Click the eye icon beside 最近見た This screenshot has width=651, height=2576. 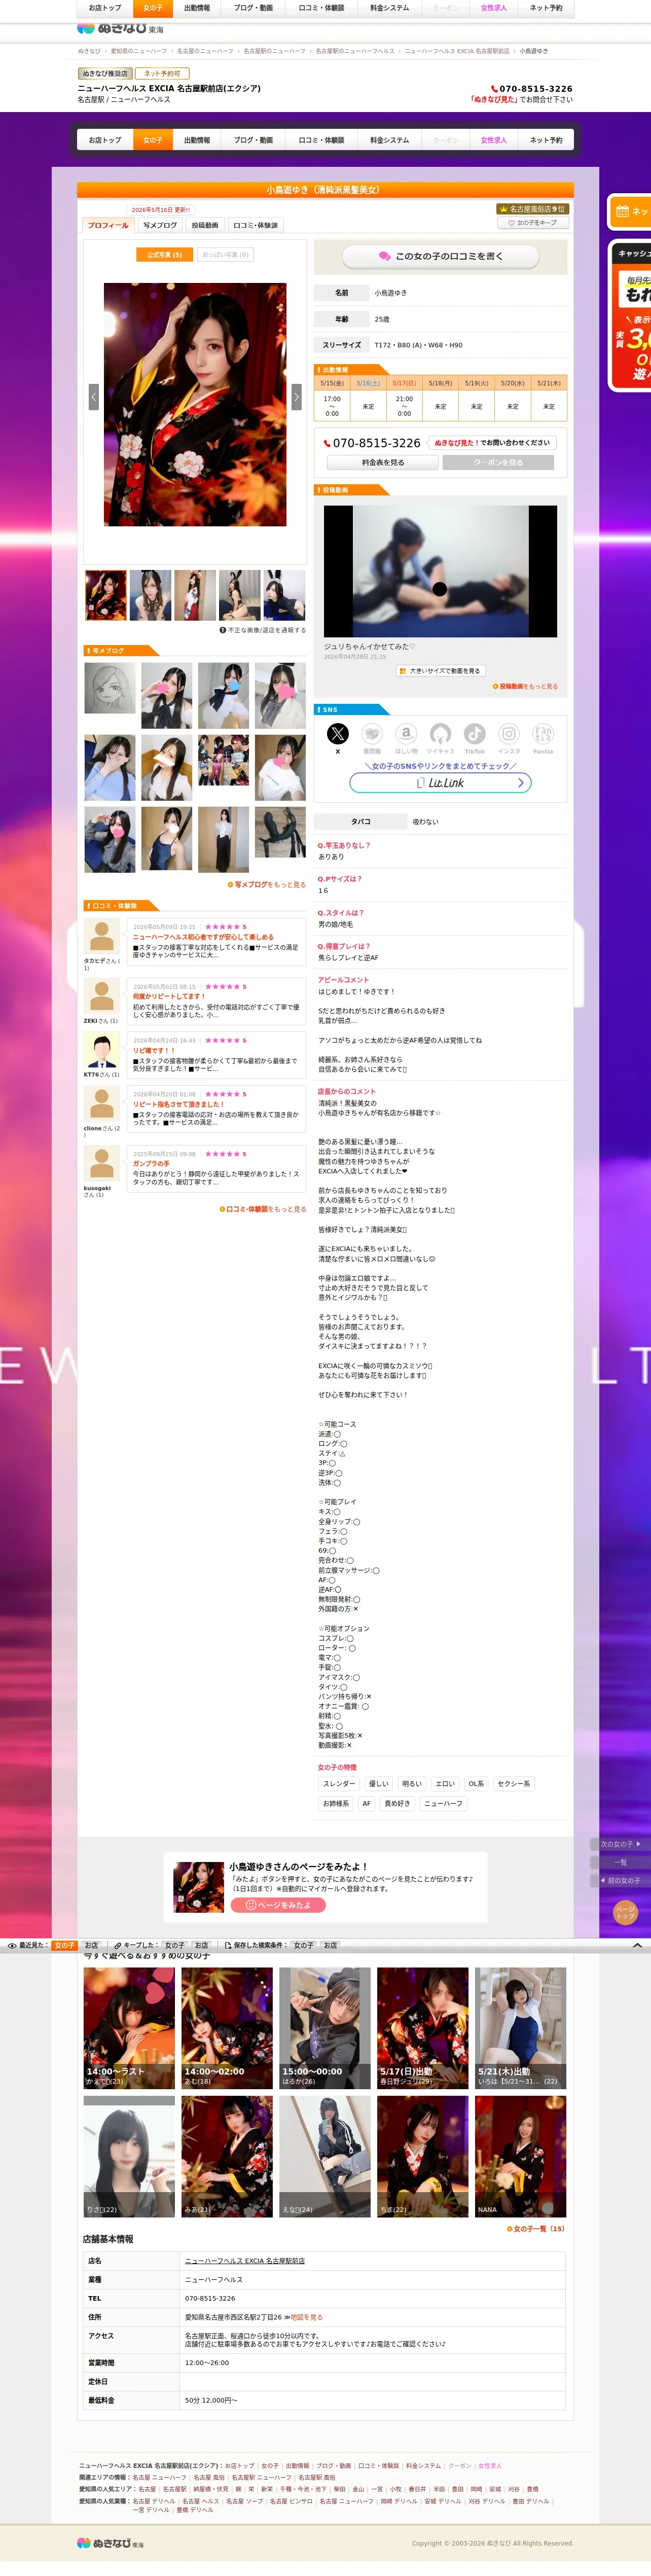[x=12, y=1946]
